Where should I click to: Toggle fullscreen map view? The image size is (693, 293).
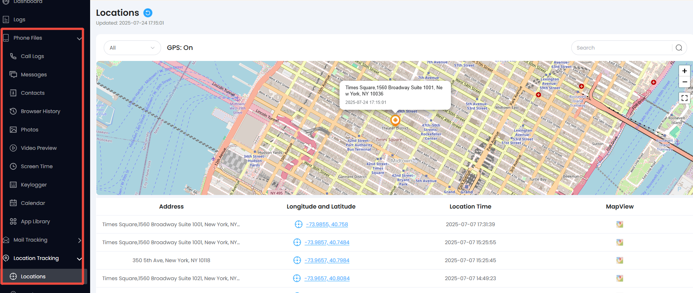[684, 98]
